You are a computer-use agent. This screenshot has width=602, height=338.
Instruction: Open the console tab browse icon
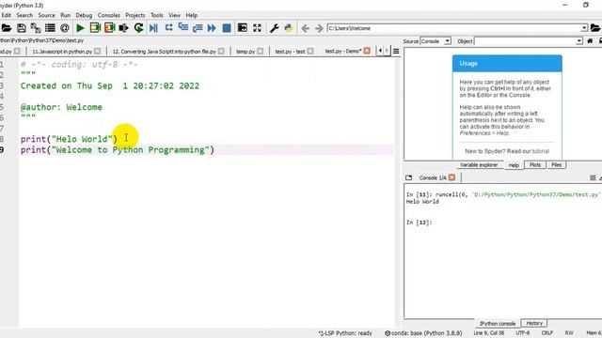coord(408,177)
